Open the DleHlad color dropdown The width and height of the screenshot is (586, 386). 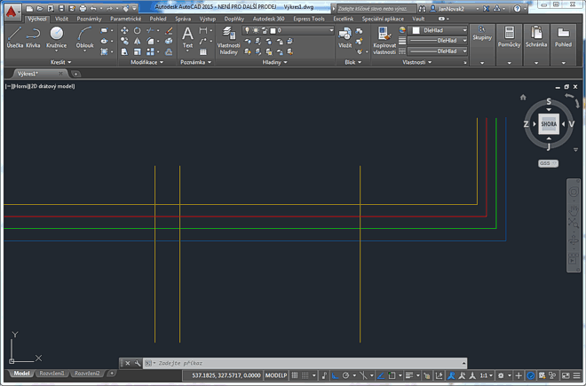pyautogui.click(x=440, y=29)
